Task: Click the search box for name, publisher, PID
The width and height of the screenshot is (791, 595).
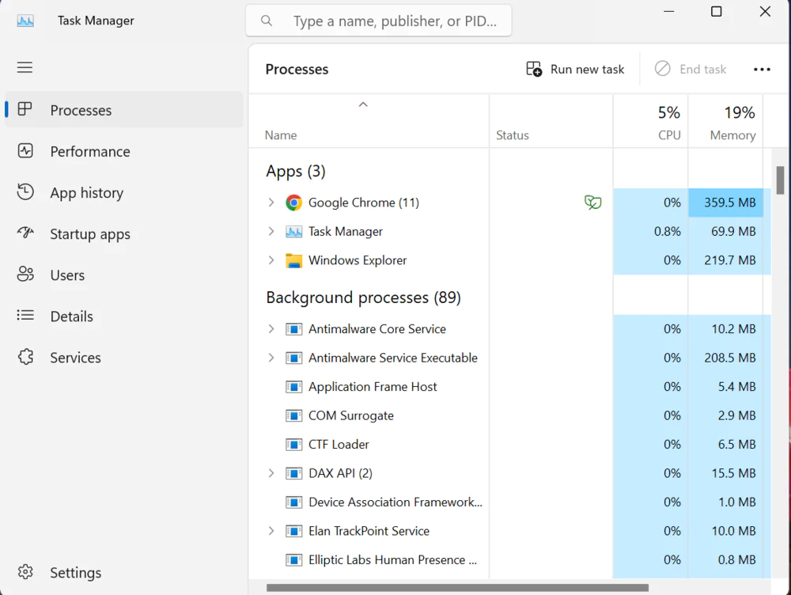Action: click(x=378, y=21)
